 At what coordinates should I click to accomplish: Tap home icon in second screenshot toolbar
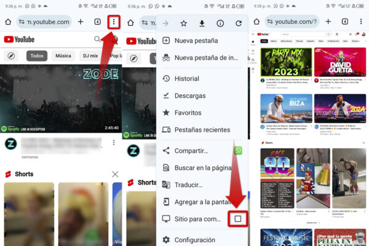[130, 23]
